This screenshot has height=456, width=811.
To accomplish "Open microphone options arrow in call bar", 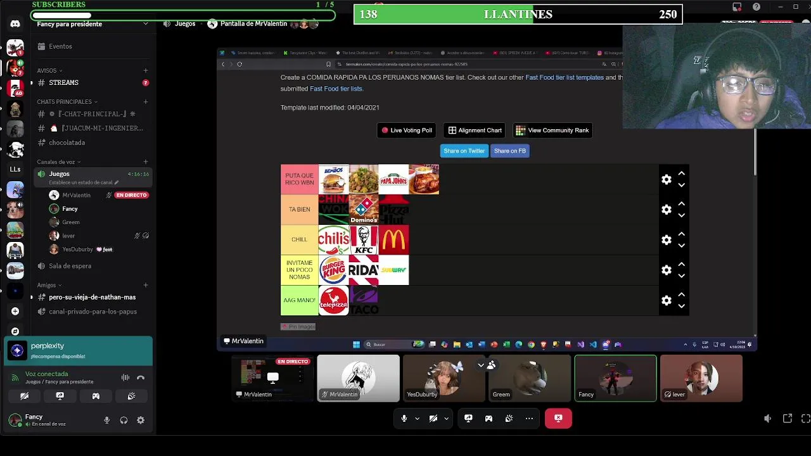I will pyautogui.click(x=417, y=419).
